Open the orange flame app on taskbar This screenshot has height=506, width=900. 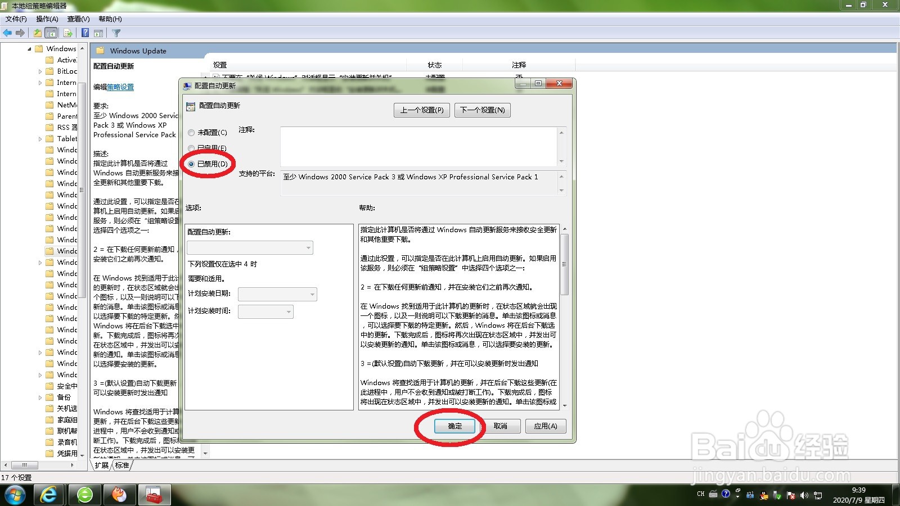(x=119, y=495)
